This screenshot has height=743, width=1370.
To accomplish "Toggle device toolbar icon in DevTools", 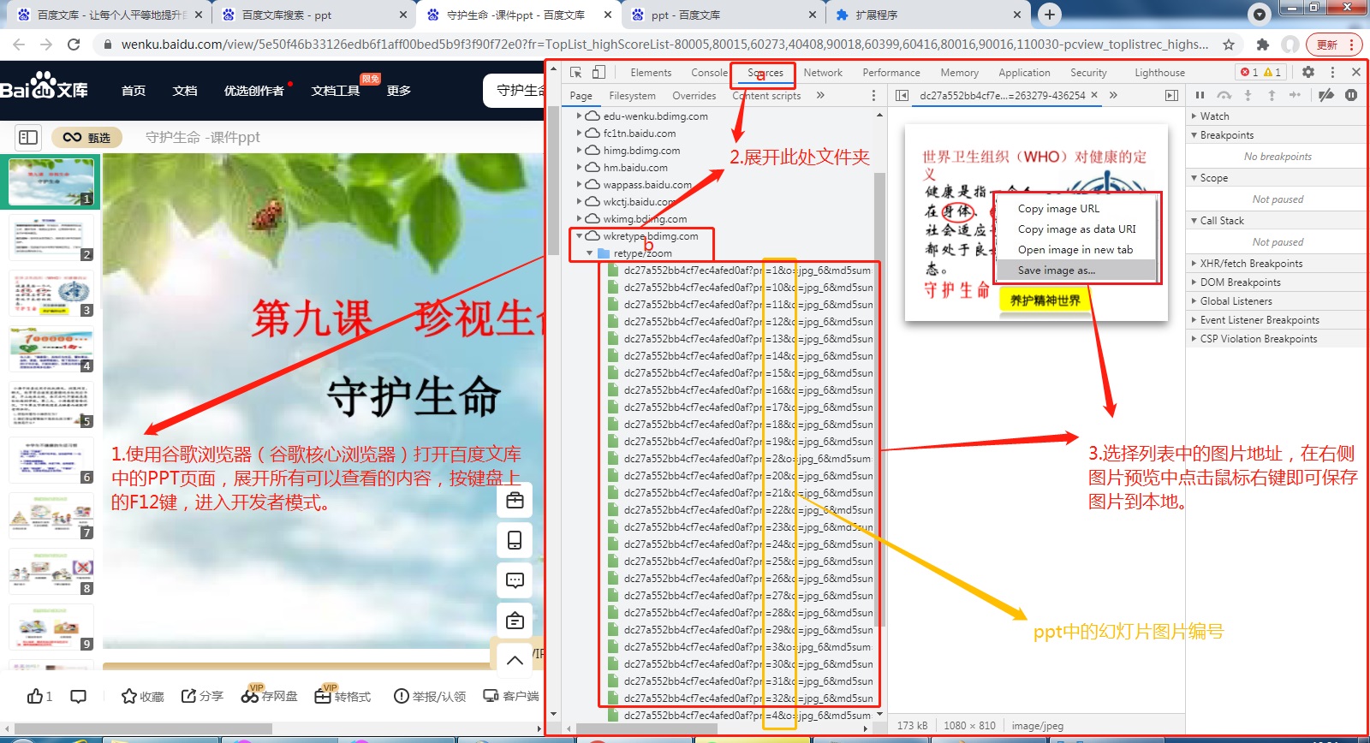I will pyautogui.click(x=599, y=73).
